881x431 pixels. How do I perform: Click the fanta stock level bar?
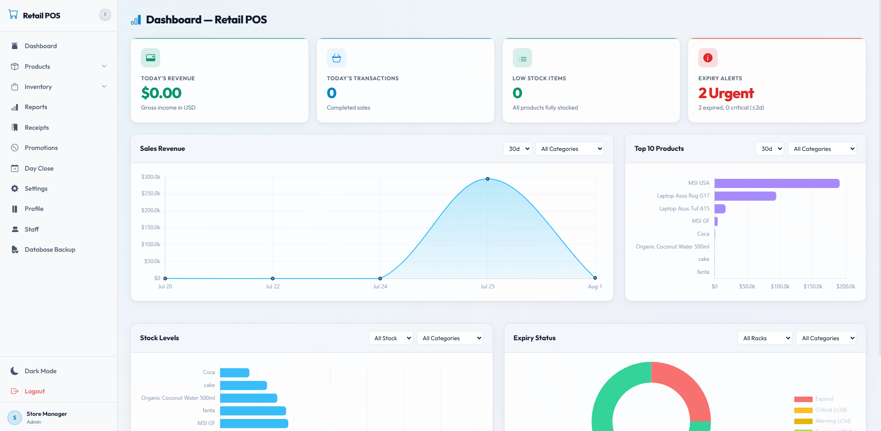[x=253, y=411]
